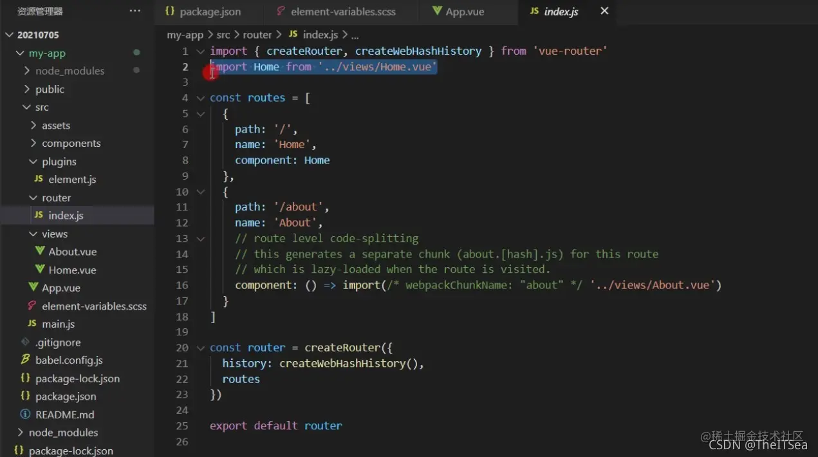Fold createRouter call at line 20
This screenshot has width=818, height=457.
[200, 348]
